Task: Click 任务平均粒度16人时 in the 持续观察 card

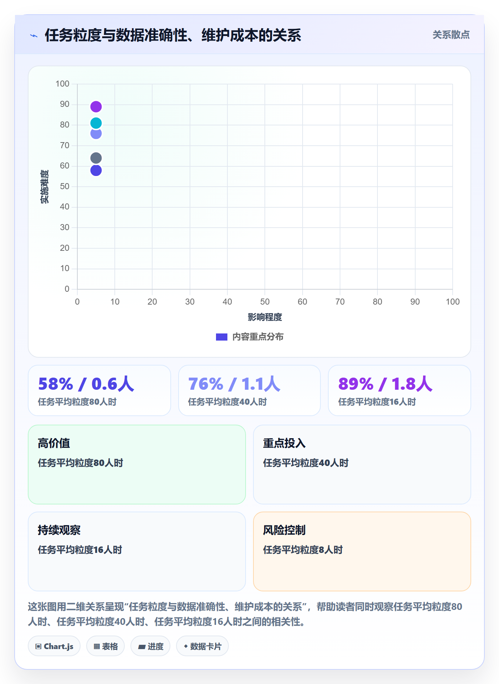Action: tap(80, 550)
